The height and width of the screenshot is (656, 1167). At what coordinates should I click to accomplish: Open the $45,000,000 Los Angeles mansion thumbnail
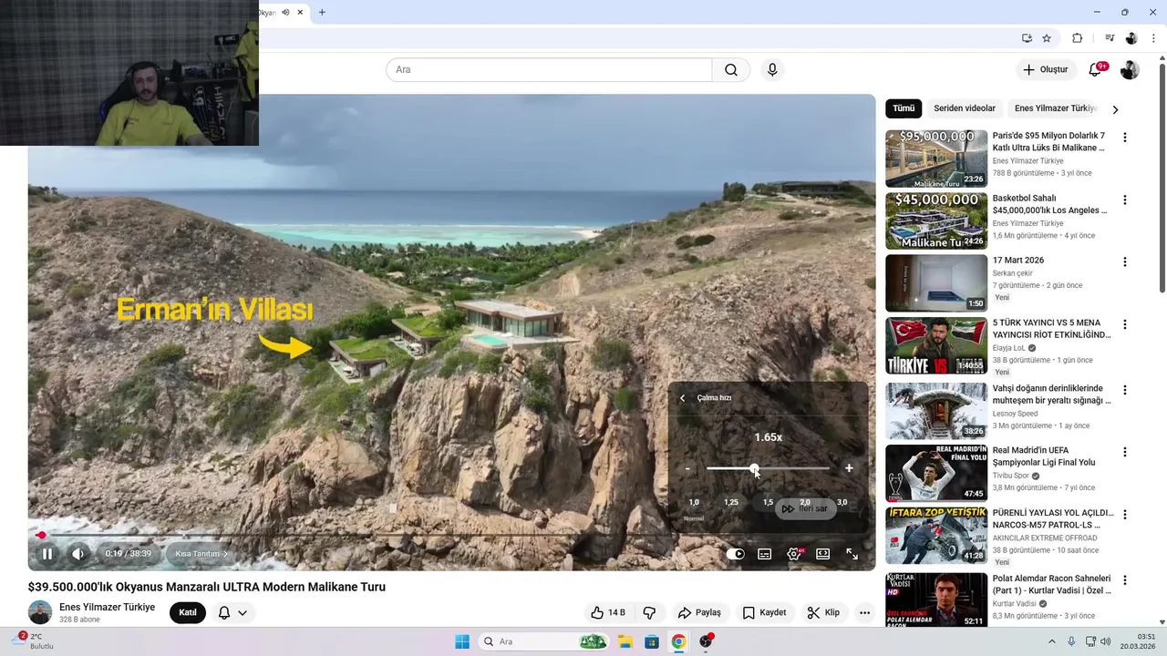936,220
